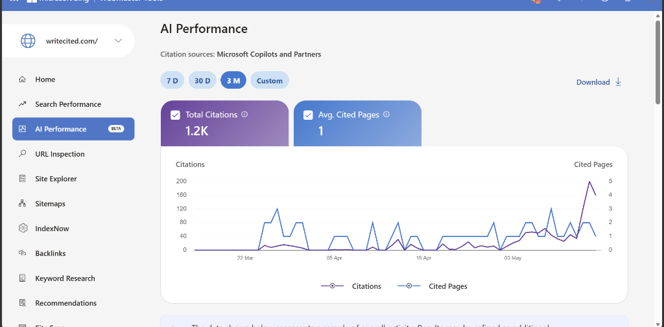
Task: Click the 03 May date axis label
Action: 513,258
